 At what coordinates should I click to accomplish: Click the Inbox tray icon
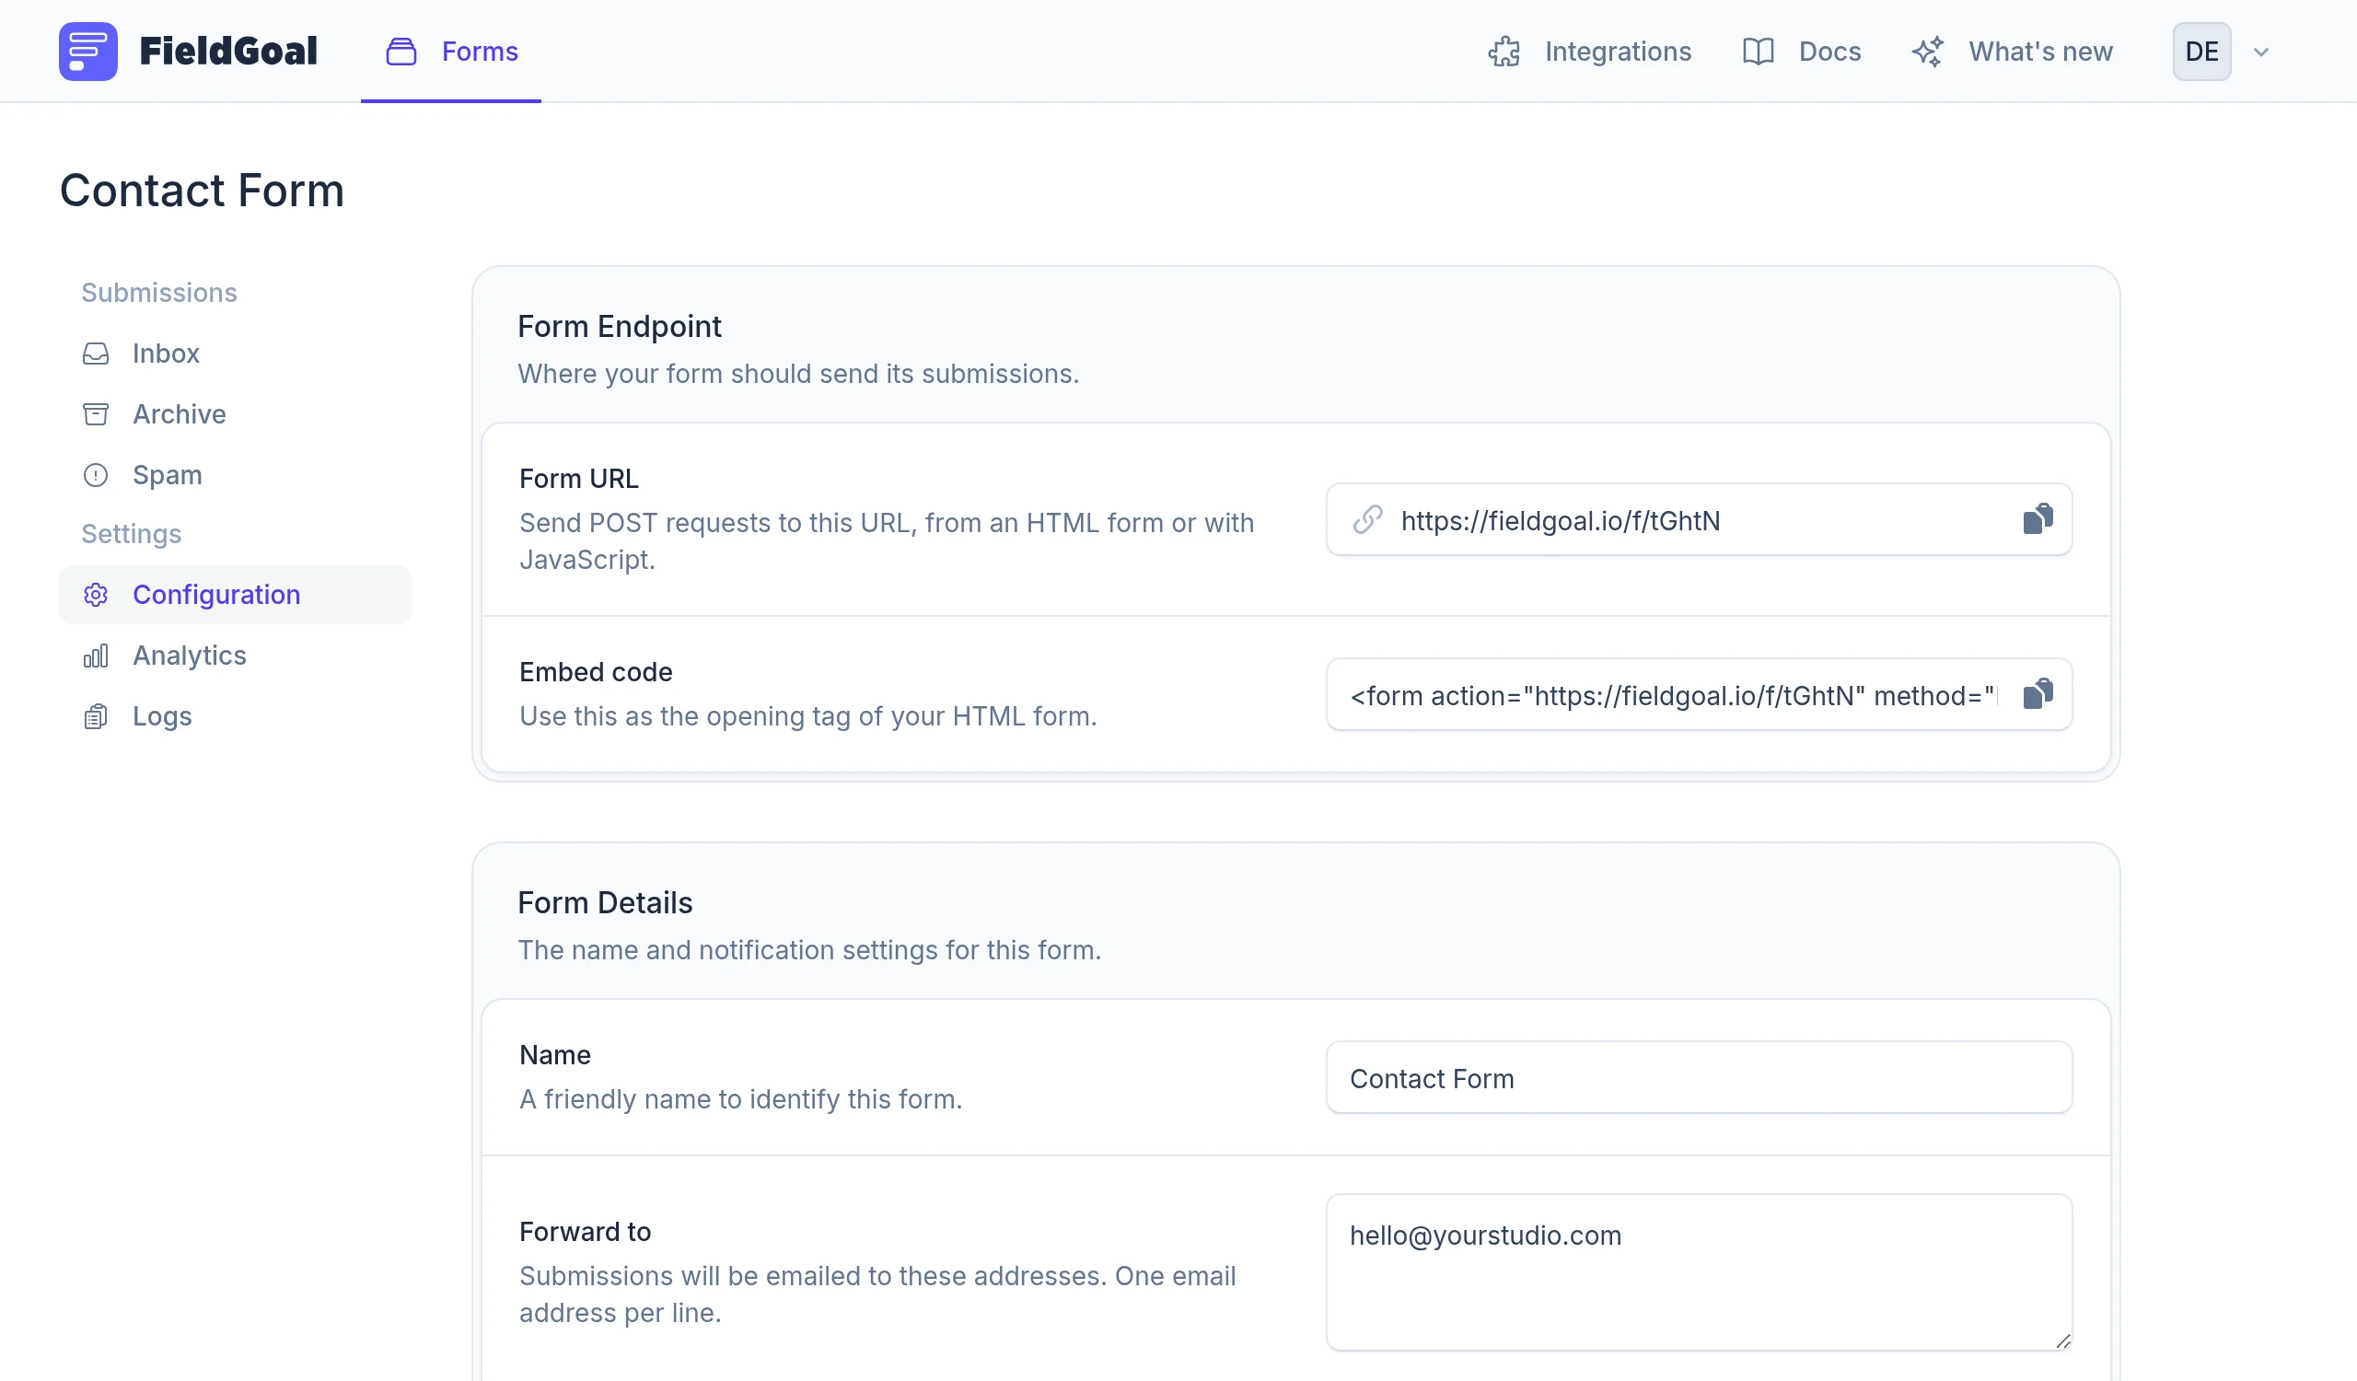[x=96, y=354]
